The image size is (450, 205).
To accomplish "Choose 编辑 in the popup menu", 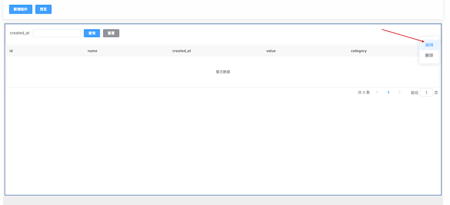I will (429, 45).
